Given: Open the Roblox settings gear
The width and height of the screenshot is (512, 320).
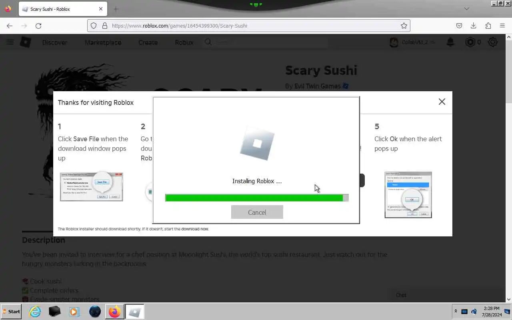Looking at the screenshot, I should (x=493, y=42).
